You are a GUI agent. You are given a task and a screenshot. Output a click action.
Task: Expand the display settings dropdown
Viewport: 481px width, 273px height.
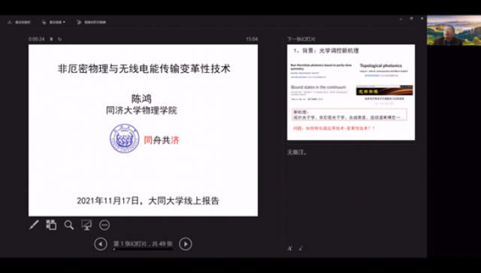pyautogui.click(x=53, y=22)
